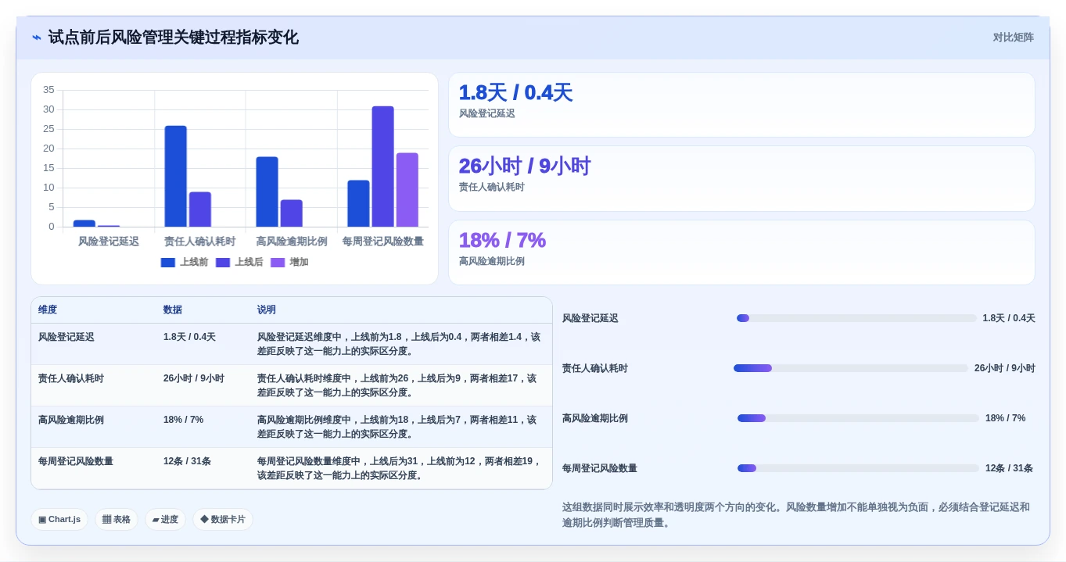The height and width of the screenshot is (562, 1066).
Task: Click the 责任人确认耗时 上线前 bar
Action: pyautogui.click(x=176, y=177)
